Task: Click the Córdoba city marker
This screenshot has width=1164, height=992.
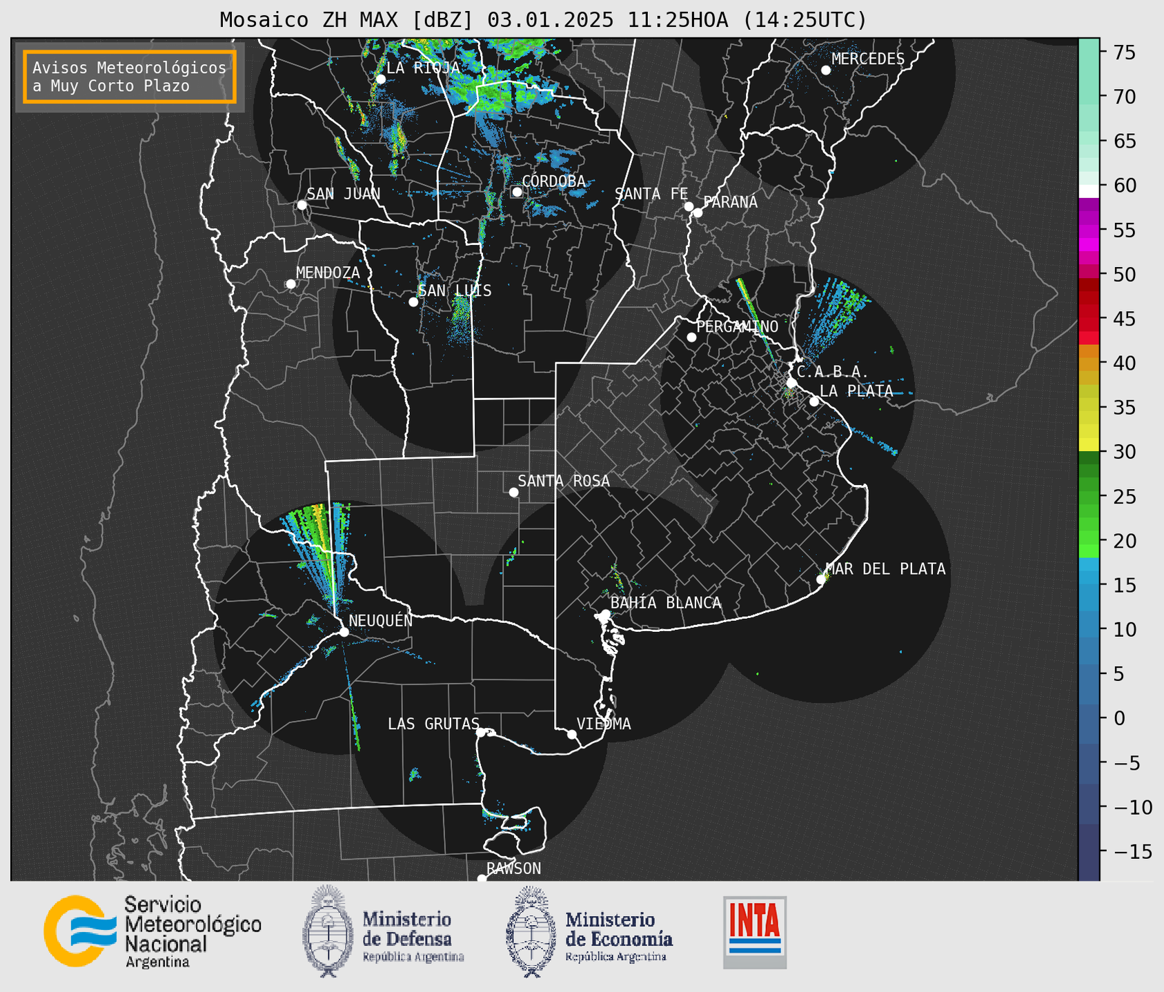Action: click(517, 192)
